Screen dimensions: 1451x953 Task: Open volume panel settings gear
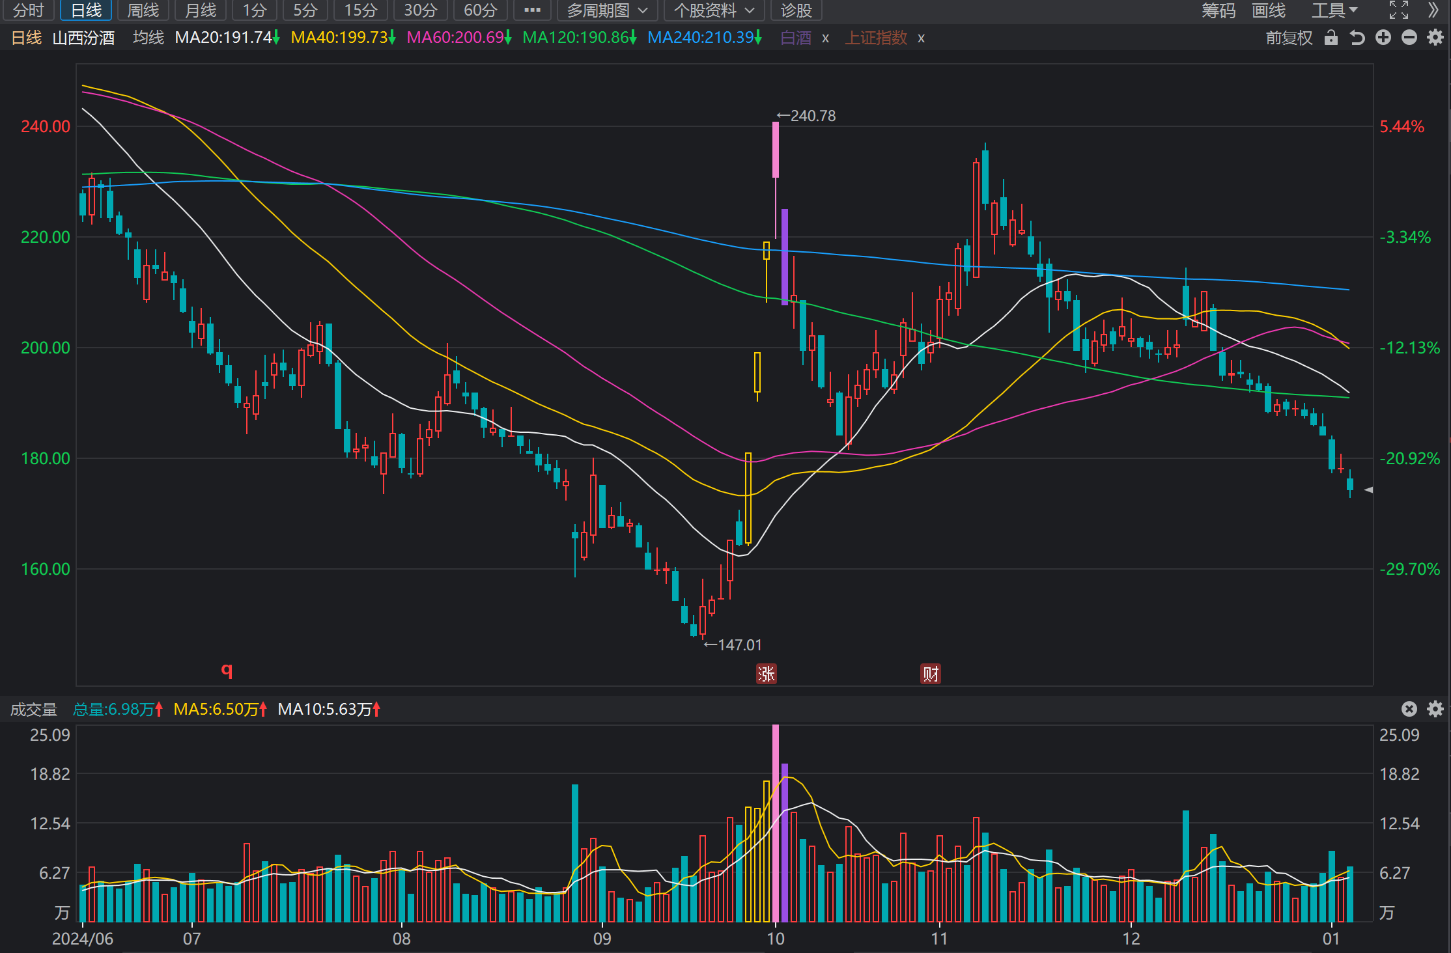1435,709
